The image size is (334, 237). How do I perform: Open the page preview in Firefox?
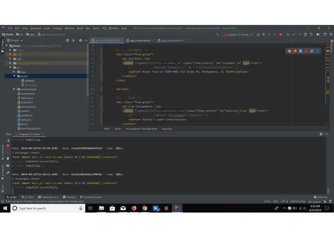click(x=295, y=51)
